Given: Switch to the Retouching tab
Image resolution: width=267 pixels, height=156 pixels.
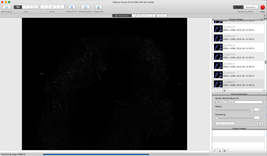Looking at the screenshot, I should tap(142, 16).
